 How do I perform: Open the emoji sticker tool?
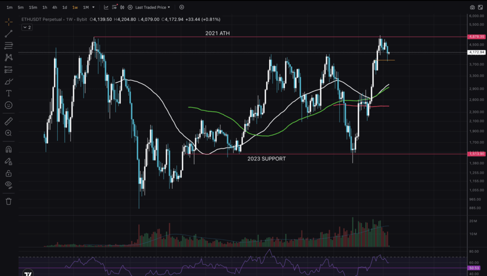coord(9,105)
